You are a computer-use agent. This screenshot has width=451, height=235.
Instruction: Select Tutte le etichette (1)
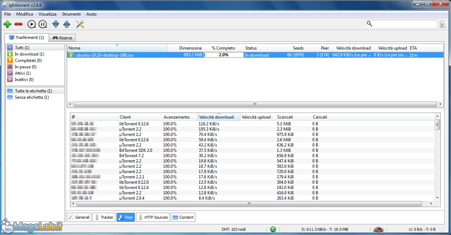point(35,91)
